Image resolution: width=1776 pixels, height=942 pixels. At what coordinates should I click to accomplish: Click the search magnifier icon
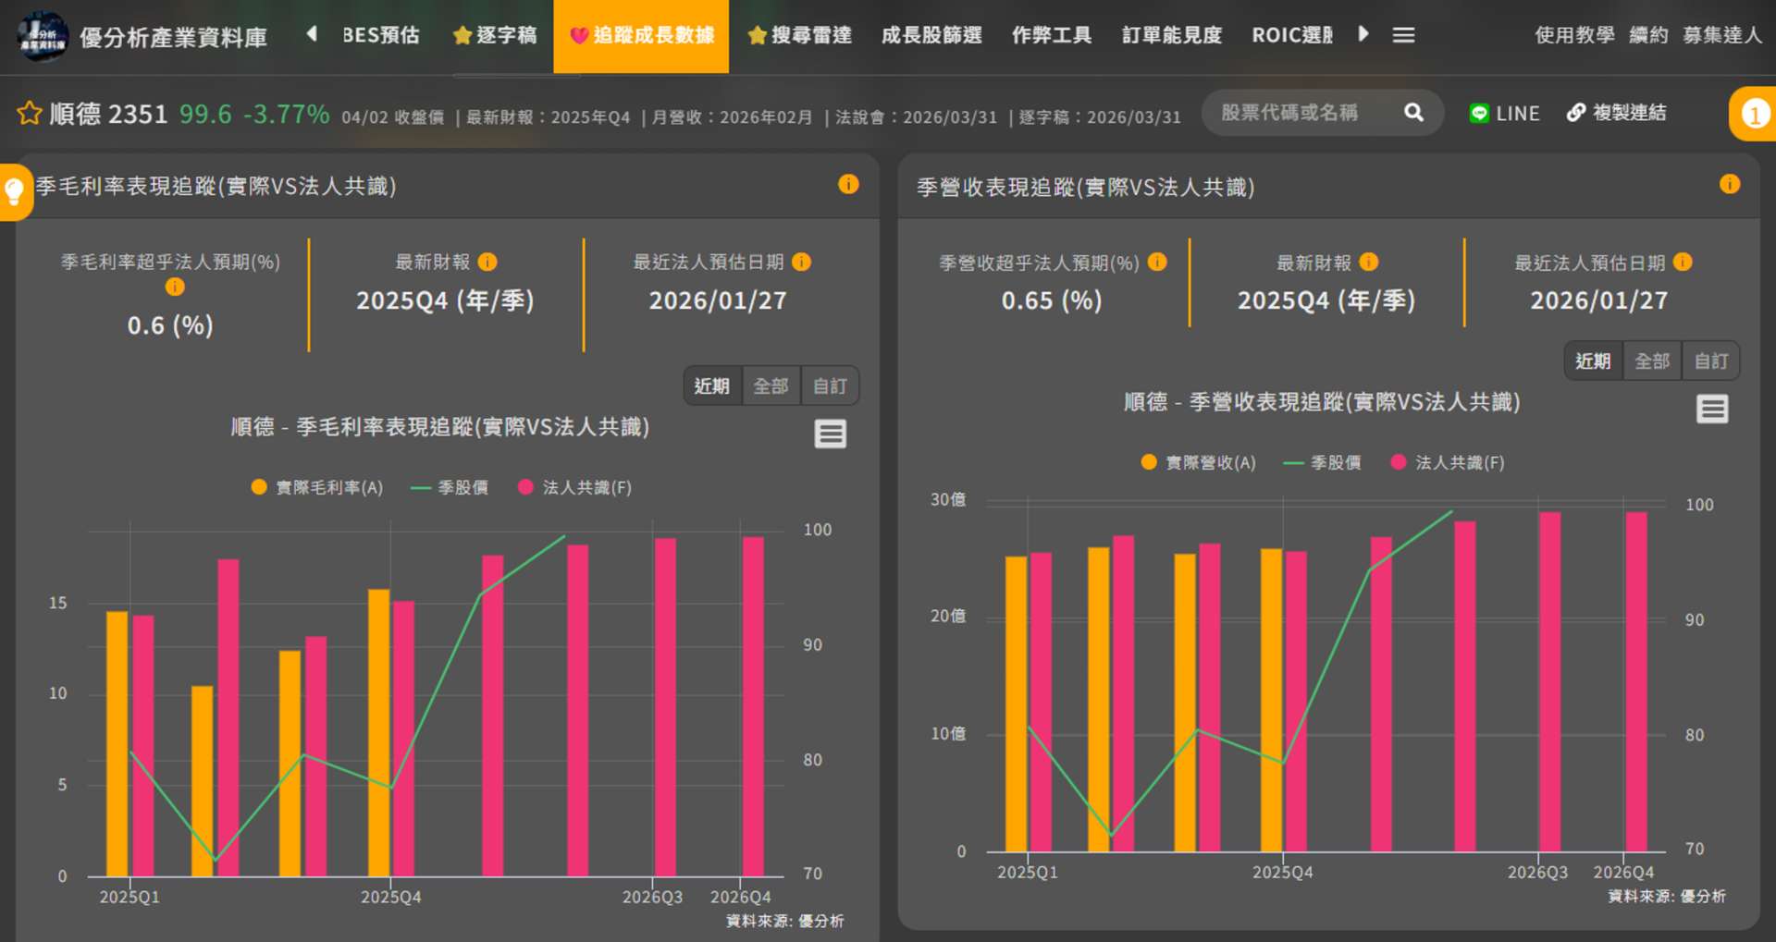(x=1412, y=113)
